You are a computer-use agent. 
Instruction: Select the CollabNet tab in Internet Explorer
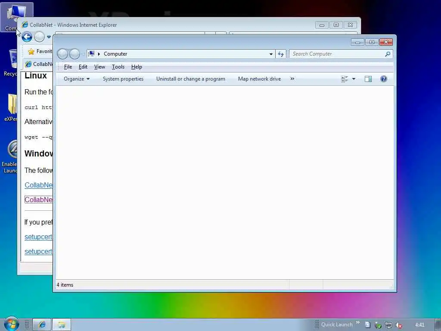tap(38, 64)
